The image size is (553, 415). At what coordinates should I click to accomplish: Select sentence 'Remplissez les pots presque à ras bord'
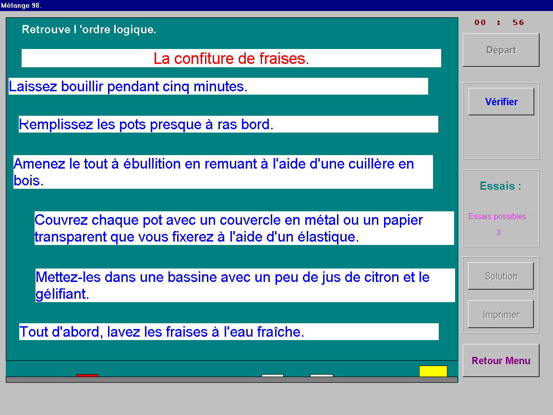(228, 124)
